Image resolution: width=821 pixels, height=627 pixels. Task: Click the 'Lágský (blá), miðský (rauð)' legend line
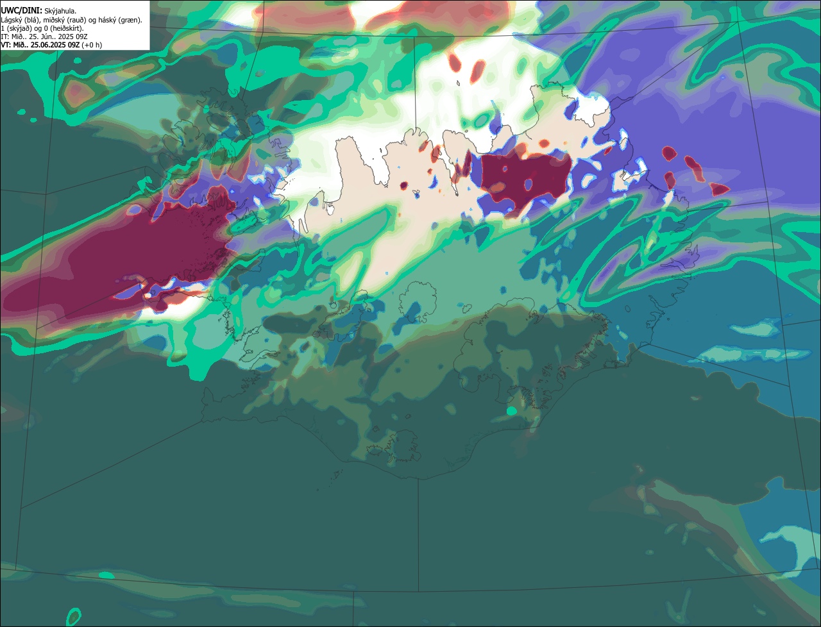(71, 20)
